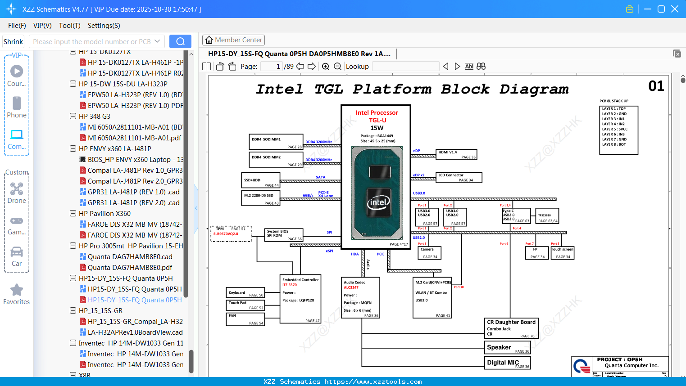
Task: Collapse the Inventec HP 14M-DW1033 folder
Action: coord(73,343)
